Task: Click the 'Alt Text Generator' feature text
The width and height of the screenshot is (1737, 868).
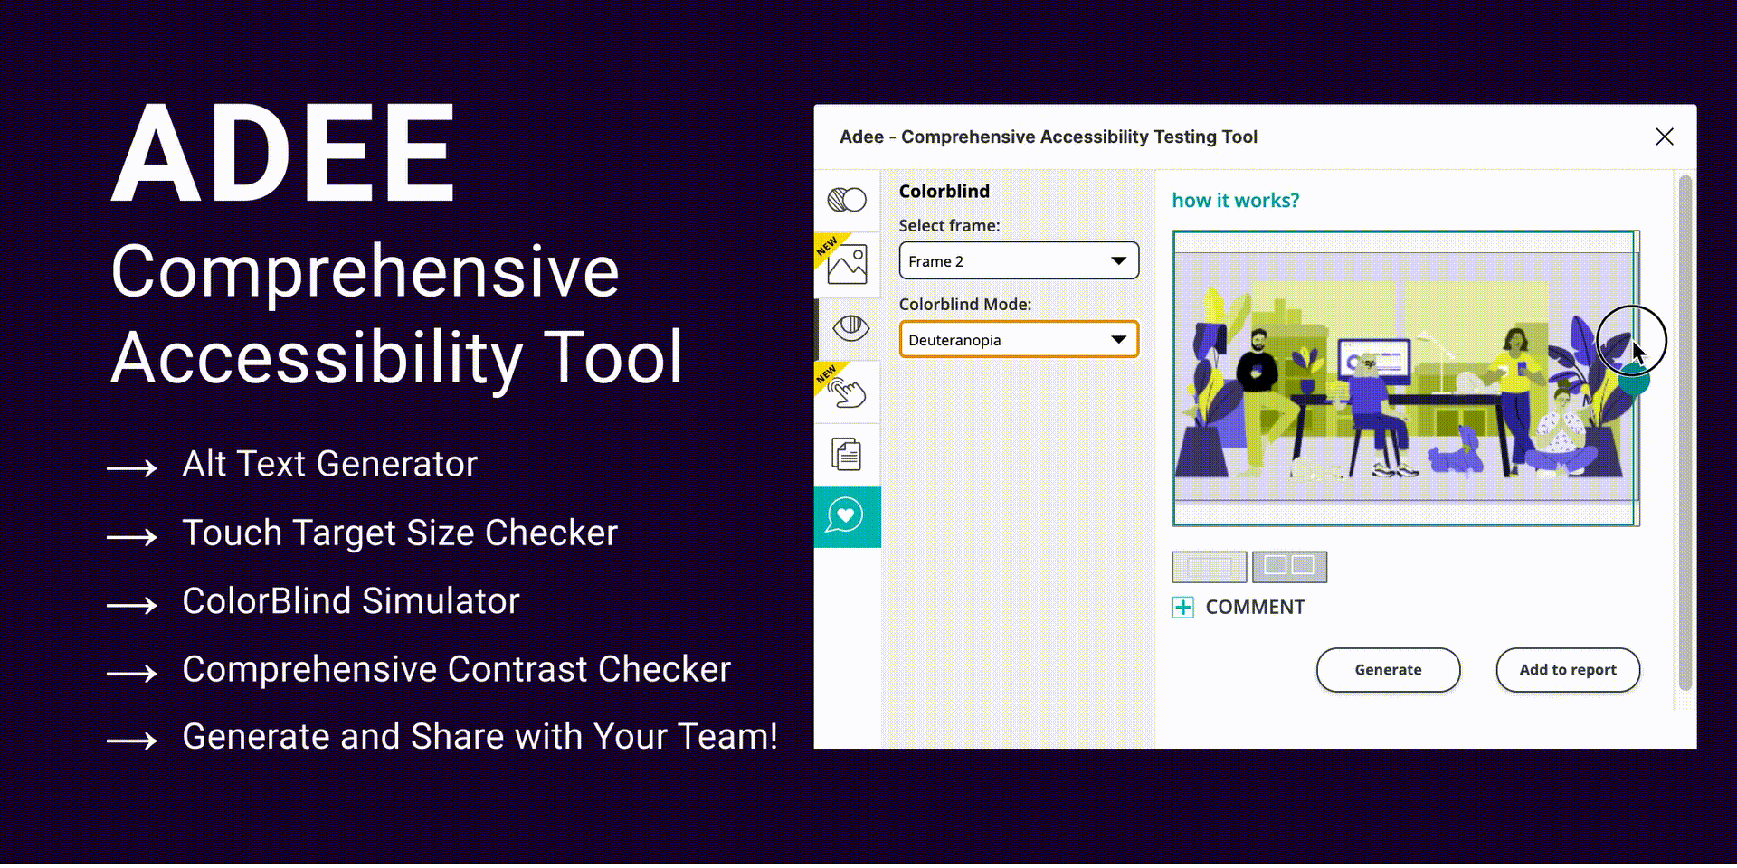Action: 329,464
